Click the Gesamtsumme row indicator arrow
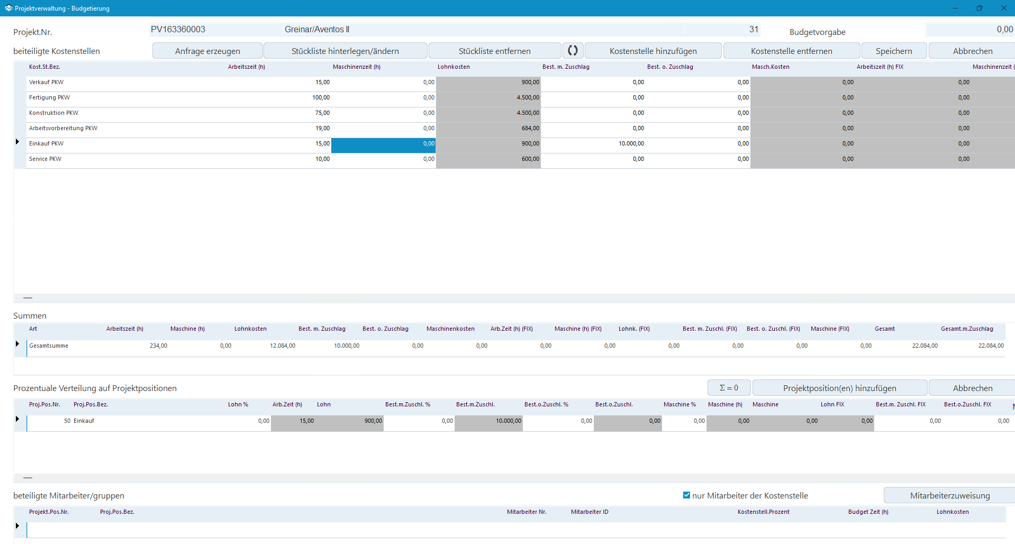This screenshot has height=544, width=1015. click(x=17, y=344)
